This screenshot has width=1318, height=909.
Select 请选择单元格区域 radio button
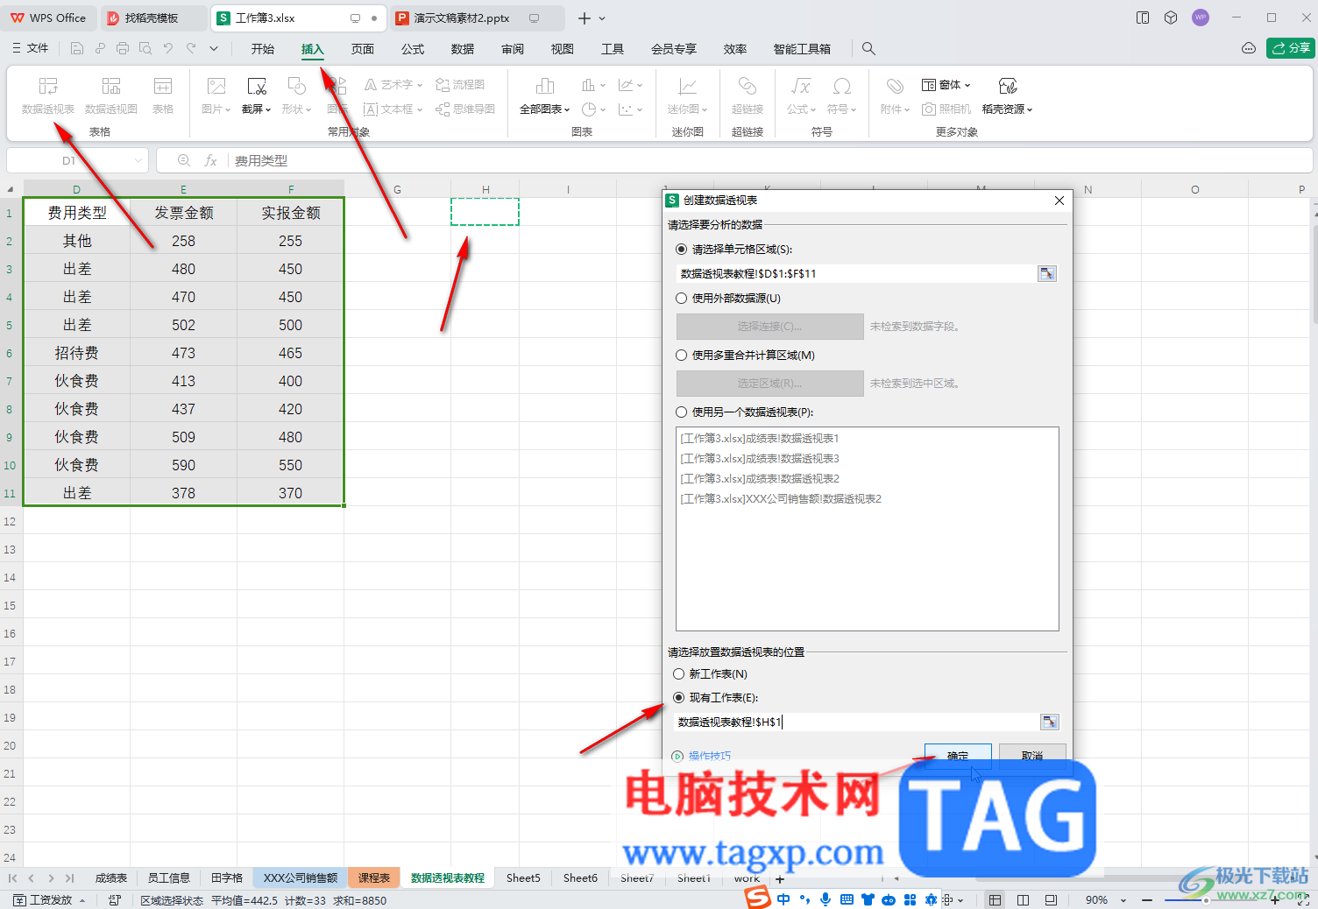[x=681, y=250]
